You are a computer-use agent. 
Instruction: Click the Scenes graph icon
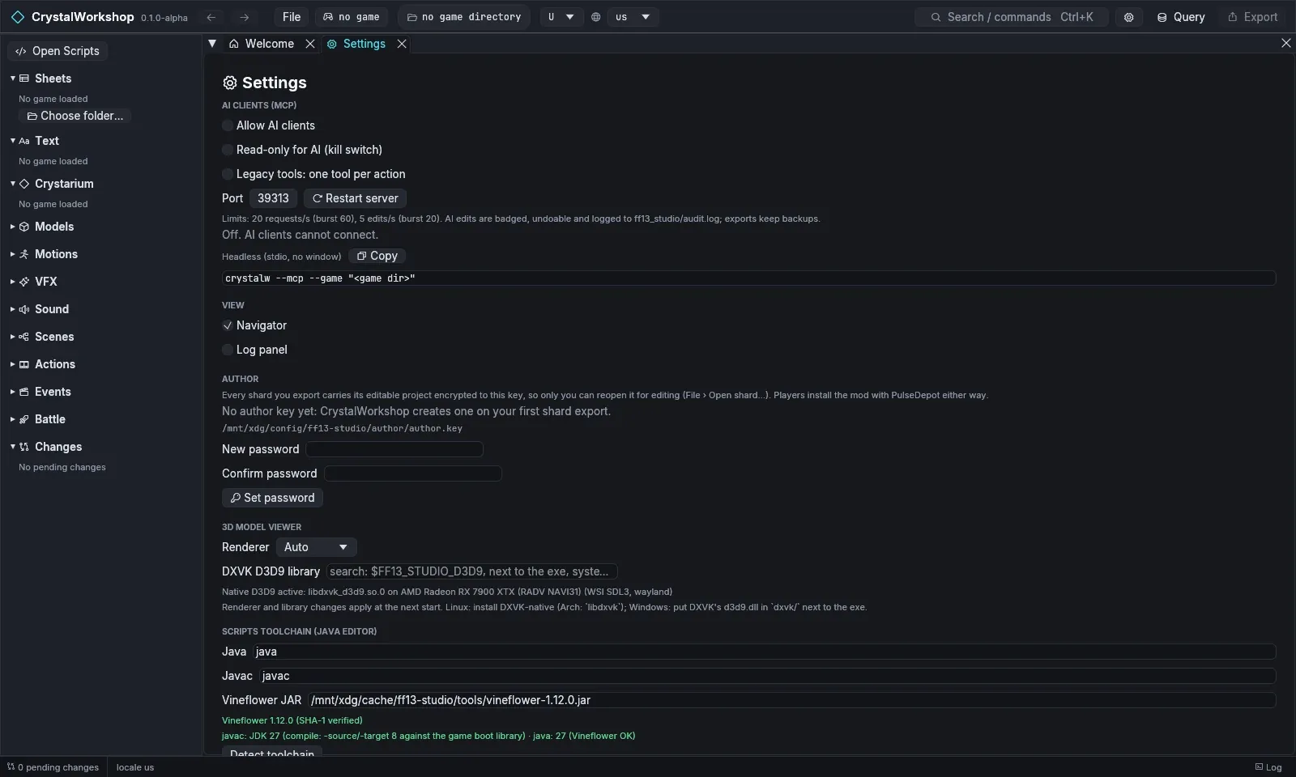24,337
